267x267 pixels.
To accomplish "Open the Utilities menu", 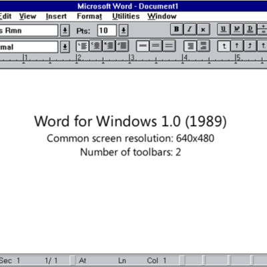I will (x=126, y=16).
